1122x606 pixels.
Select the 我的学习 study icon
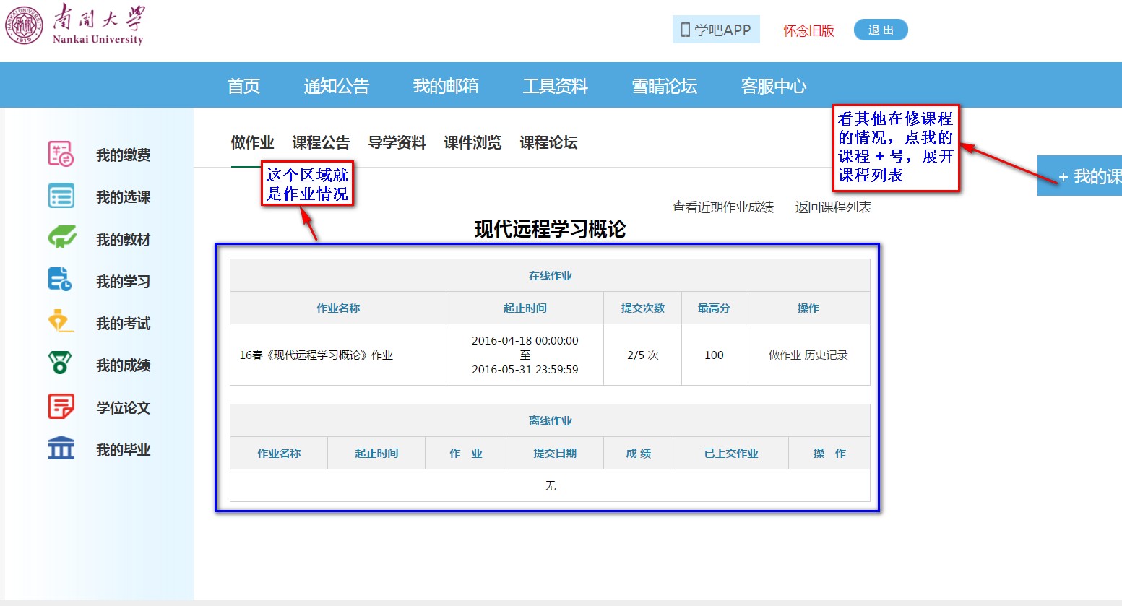pos(61,280)
